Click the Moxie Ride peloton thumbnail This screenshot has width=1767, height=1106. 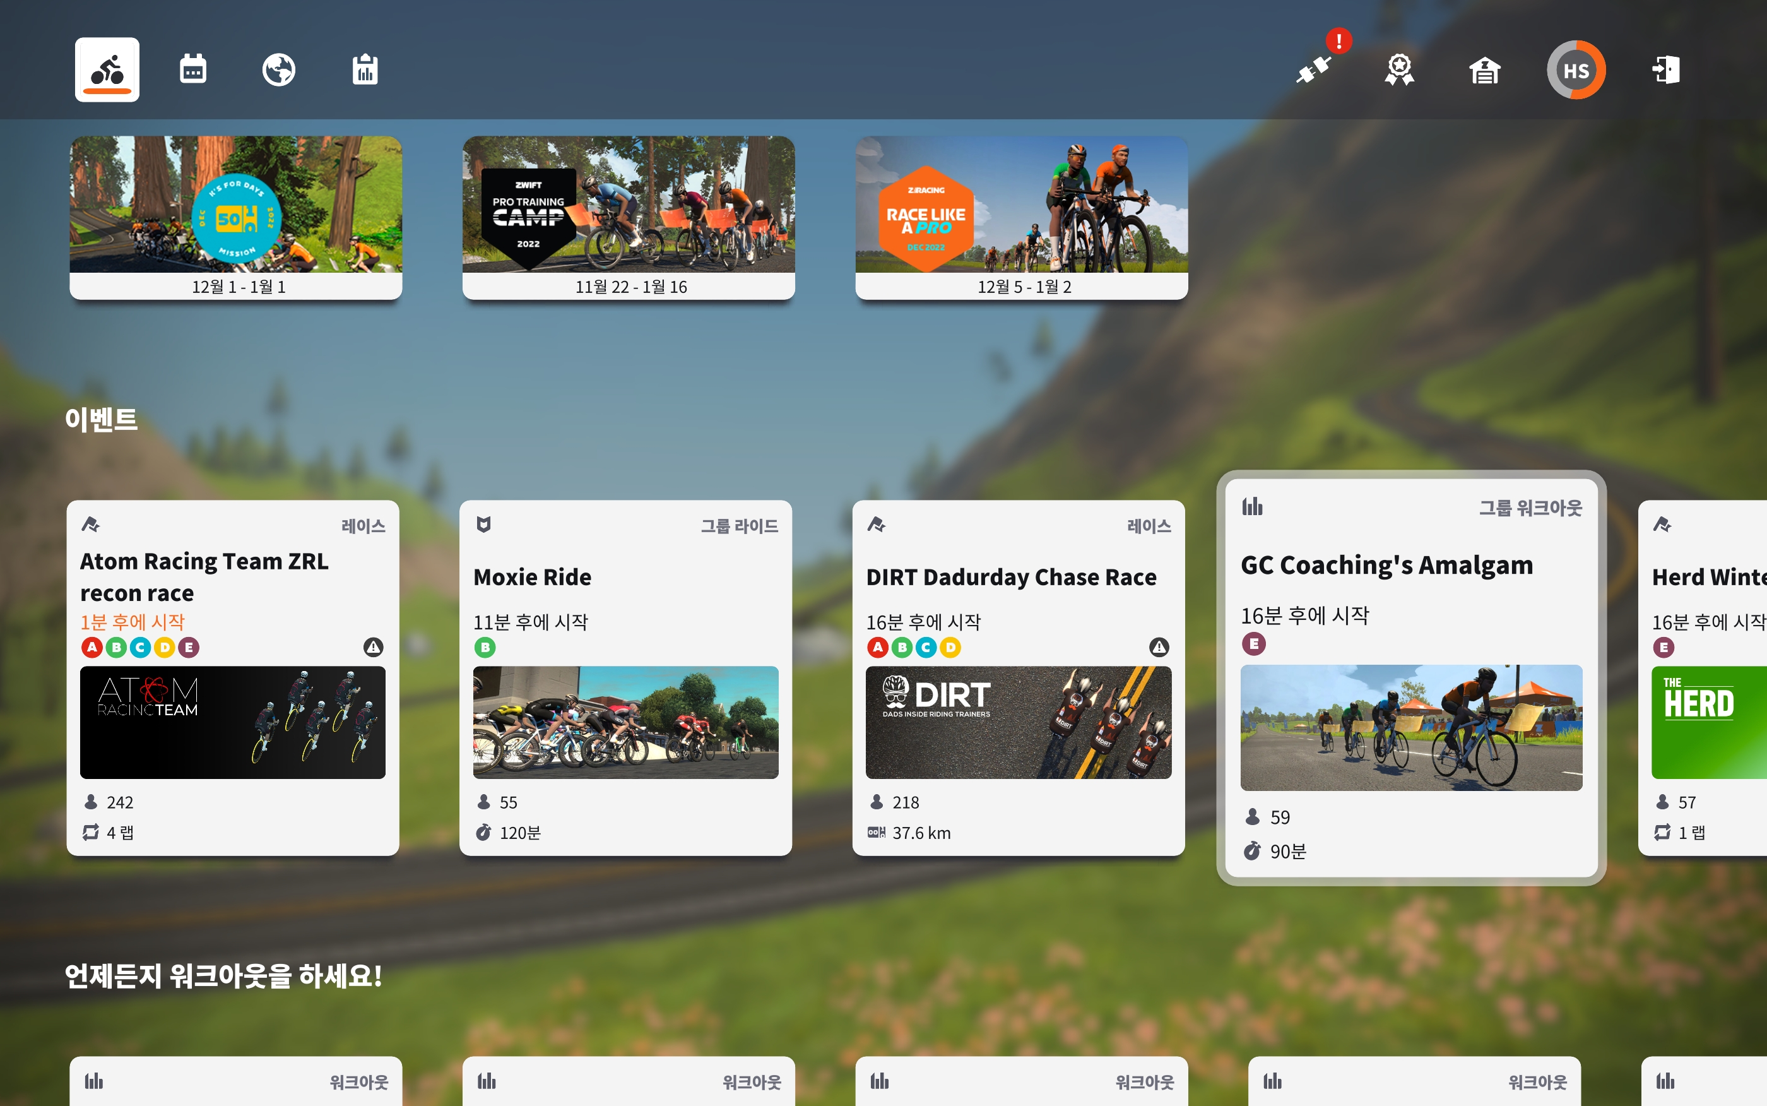point(626,722)
